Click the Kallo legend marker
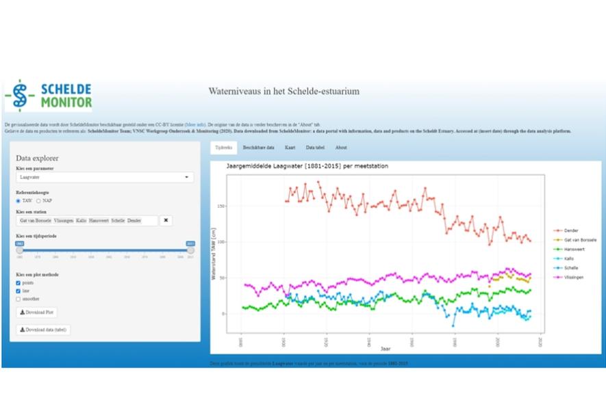Viewport: 606px width, 402px height. pyautogui.click(x=558, y=259)
